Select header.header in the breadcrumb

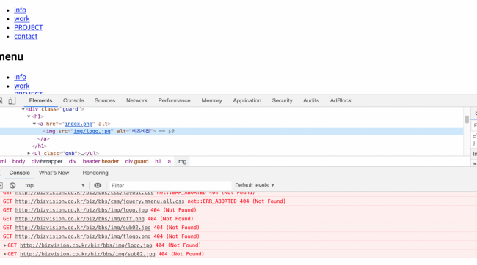(101, 162)
